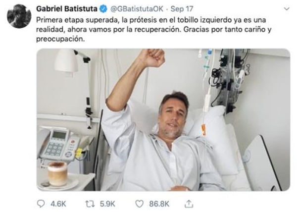Open Gabriel Batistuta's profile picture
The image size is (297, 212).
pos(19,16)
